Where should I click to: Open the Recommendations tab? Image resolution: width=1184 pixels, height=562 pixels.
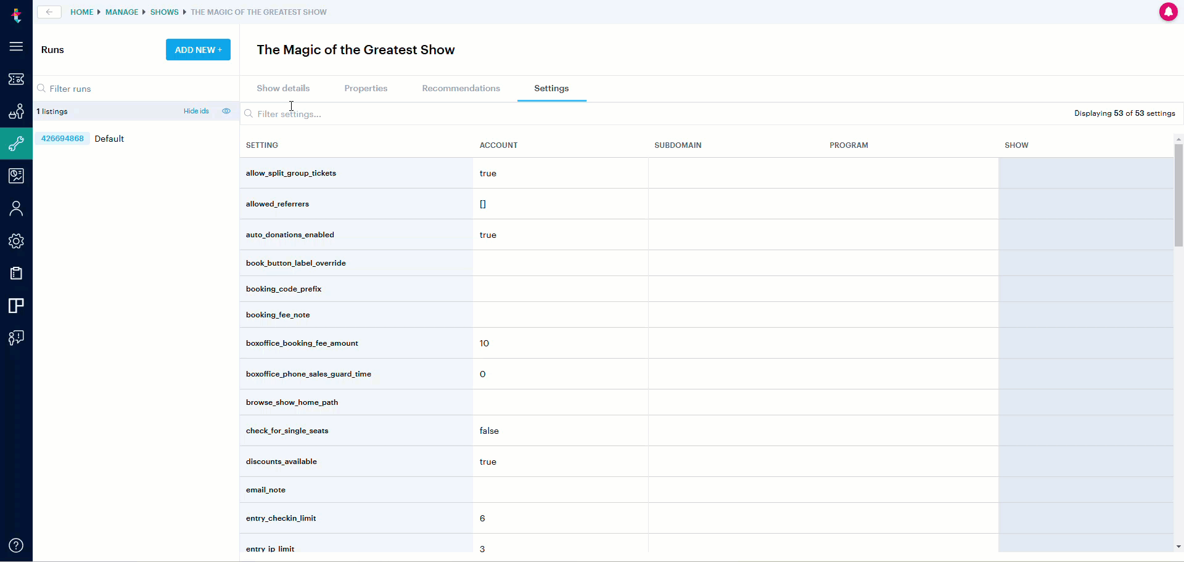pos(461,88)
